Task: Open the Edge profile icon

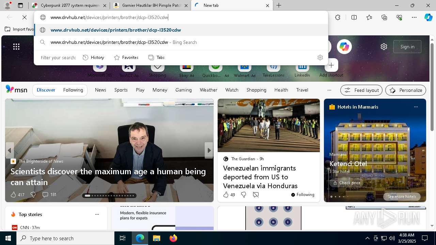Action: (8, 5)
